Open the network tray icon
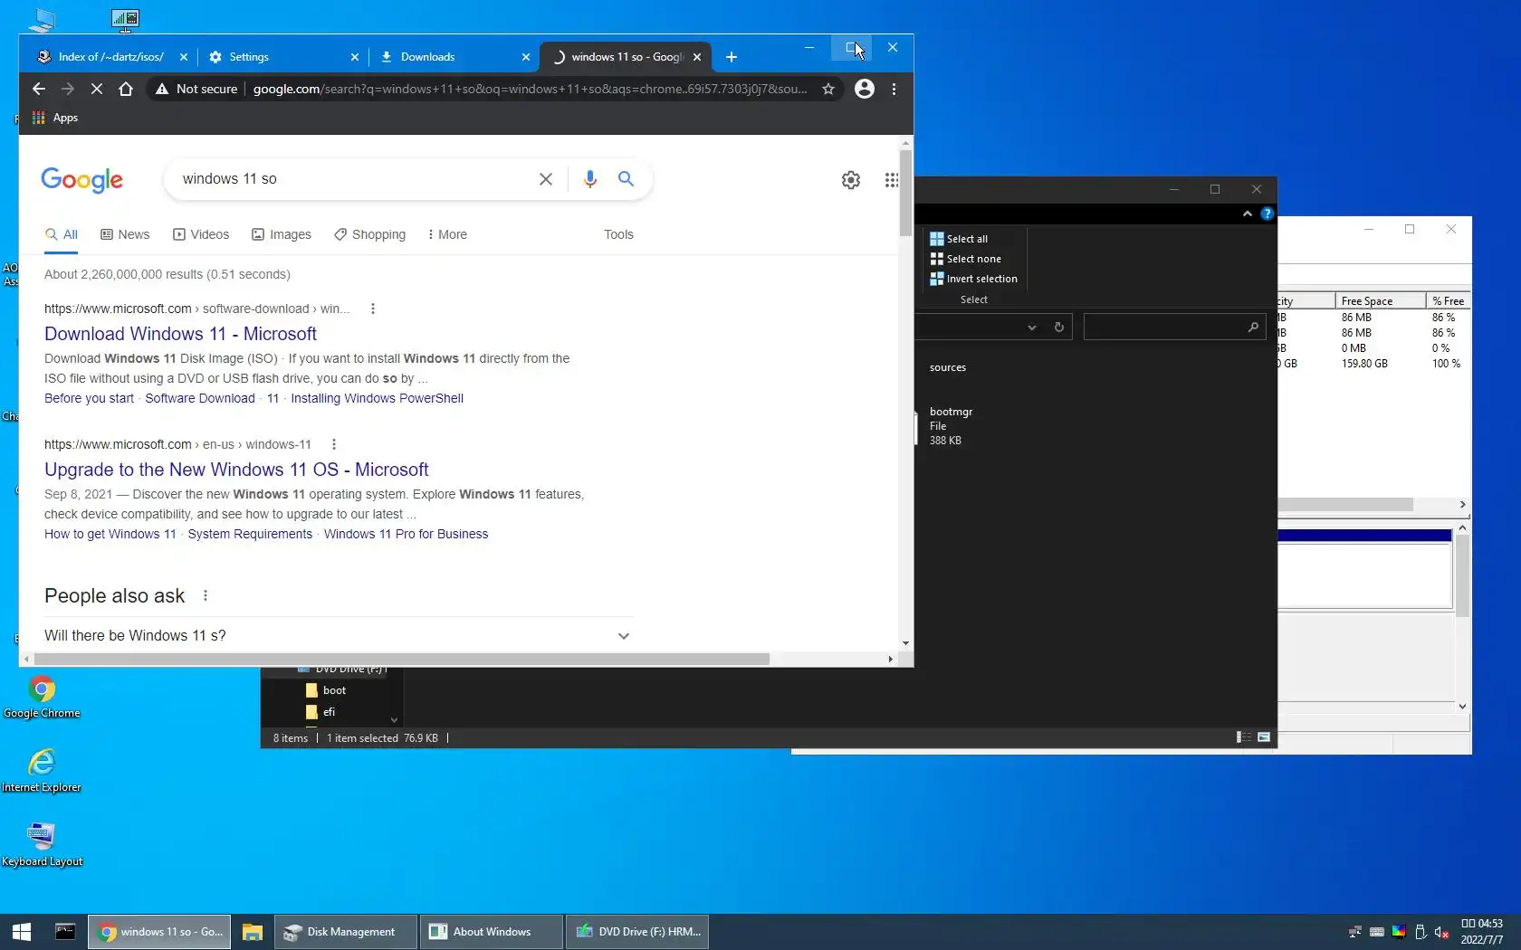Image resolution: width=1521 pixels, height=950 pixels. click(x=1355, y=932)
